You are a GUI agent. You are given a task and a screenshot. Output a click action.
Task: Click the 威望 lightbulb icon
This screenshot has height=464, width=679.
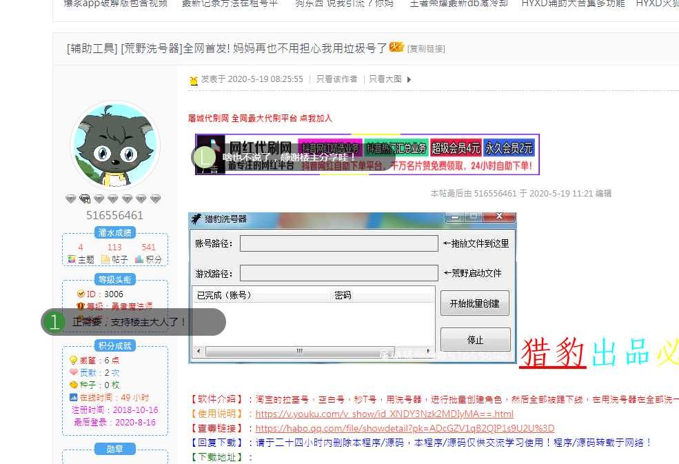(x=73, y=360)
